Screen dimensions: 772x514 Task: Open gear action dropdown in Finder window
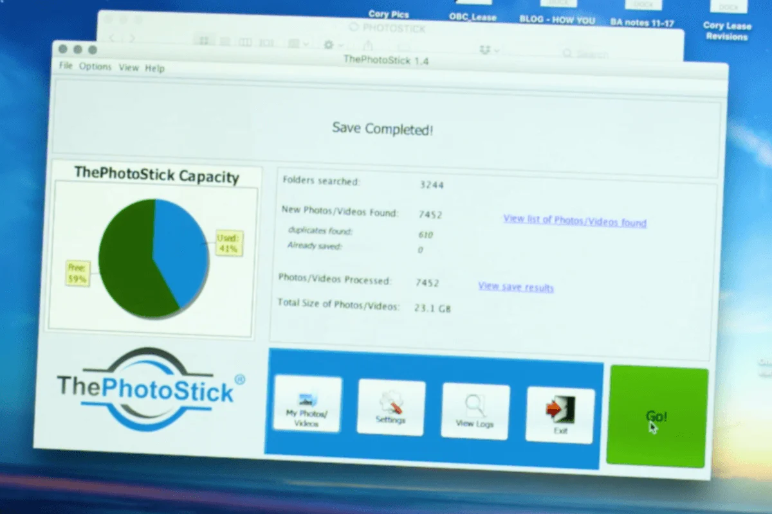coord(333,45)
